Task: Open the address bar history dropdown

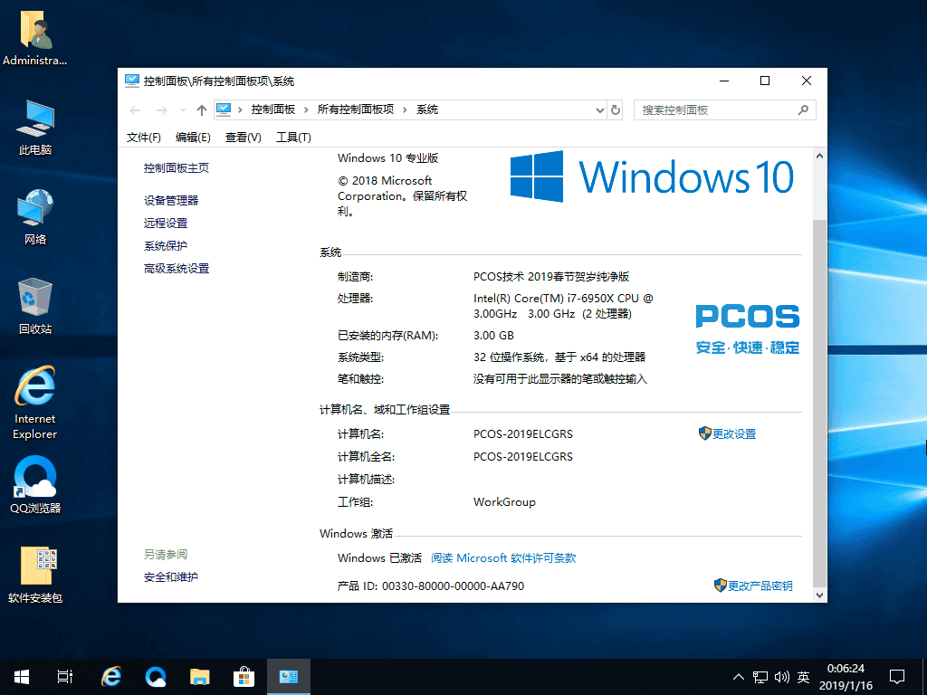Action: tap(599, 109)
